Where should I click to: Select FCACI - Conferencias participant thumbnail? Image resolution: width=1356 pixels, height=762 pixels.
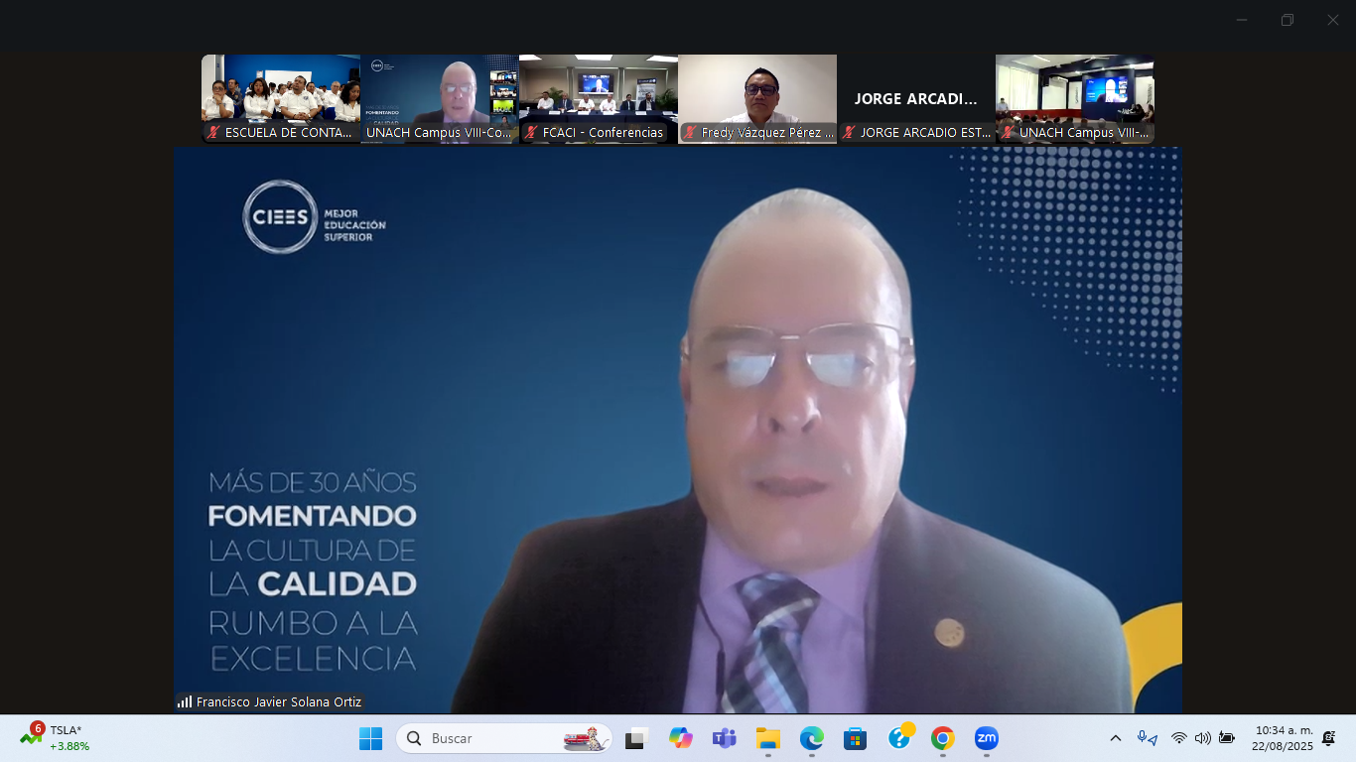(599, 98)
